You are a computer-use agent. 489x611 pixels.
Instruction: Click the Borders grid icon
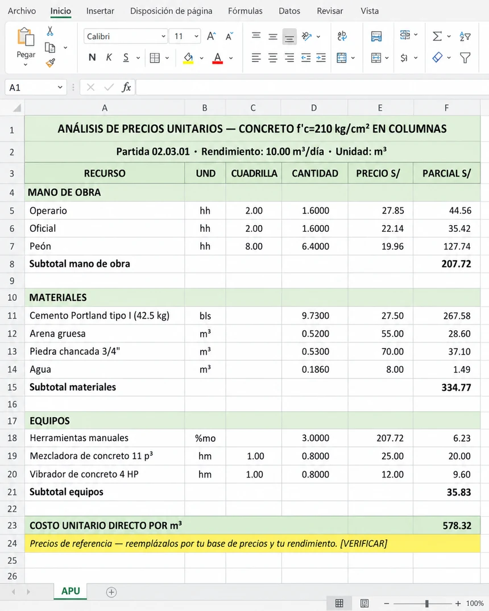click(155, 58)
